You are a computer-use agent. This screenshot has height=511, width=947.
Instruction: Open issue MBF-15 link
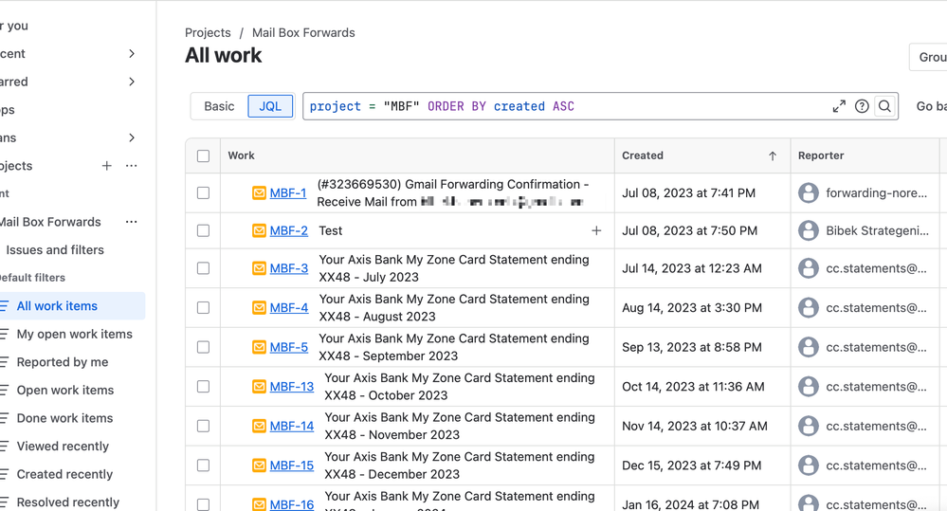click(292, 465)
